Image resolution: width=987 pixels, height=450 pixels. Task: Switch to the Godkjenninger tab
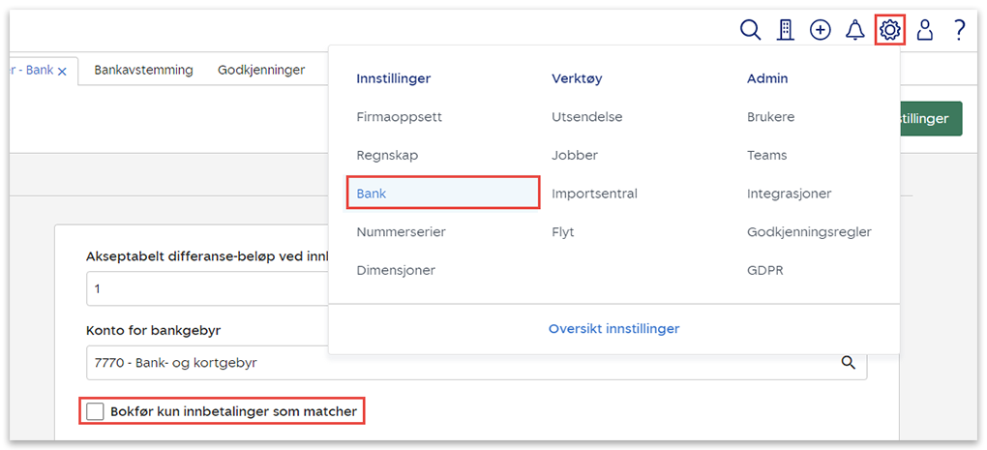tap(261, 70)
